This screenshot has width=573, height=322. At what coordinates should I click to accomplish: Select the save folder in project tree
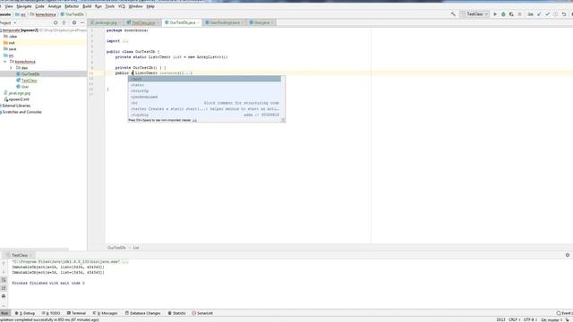10,49
